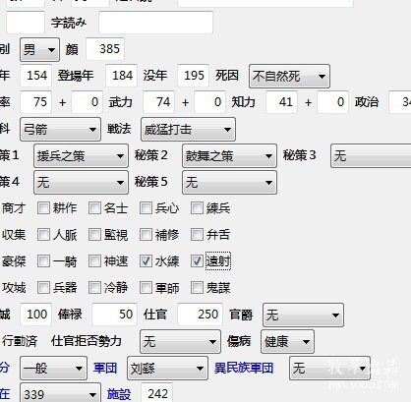Image resolution: width=411 pixels, height=402 pixels.
Task: Click the 俸禄 field showing 50
Action: [114, 315]
